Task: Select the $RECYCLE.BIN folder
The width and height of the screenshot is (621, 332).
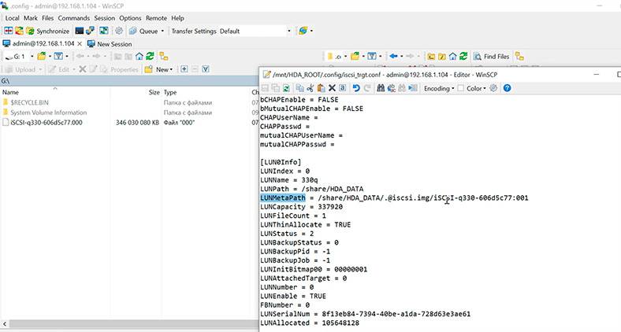Action: [x=29, y=102]
